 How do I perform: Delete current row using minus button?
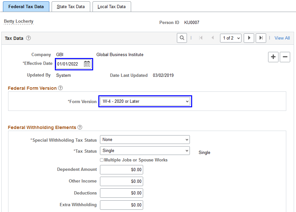pyautogui.click(x=285, y=57)
